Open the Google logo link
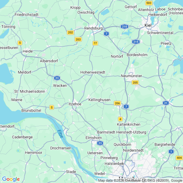This screenshot has width=183, height=183. 11,179
